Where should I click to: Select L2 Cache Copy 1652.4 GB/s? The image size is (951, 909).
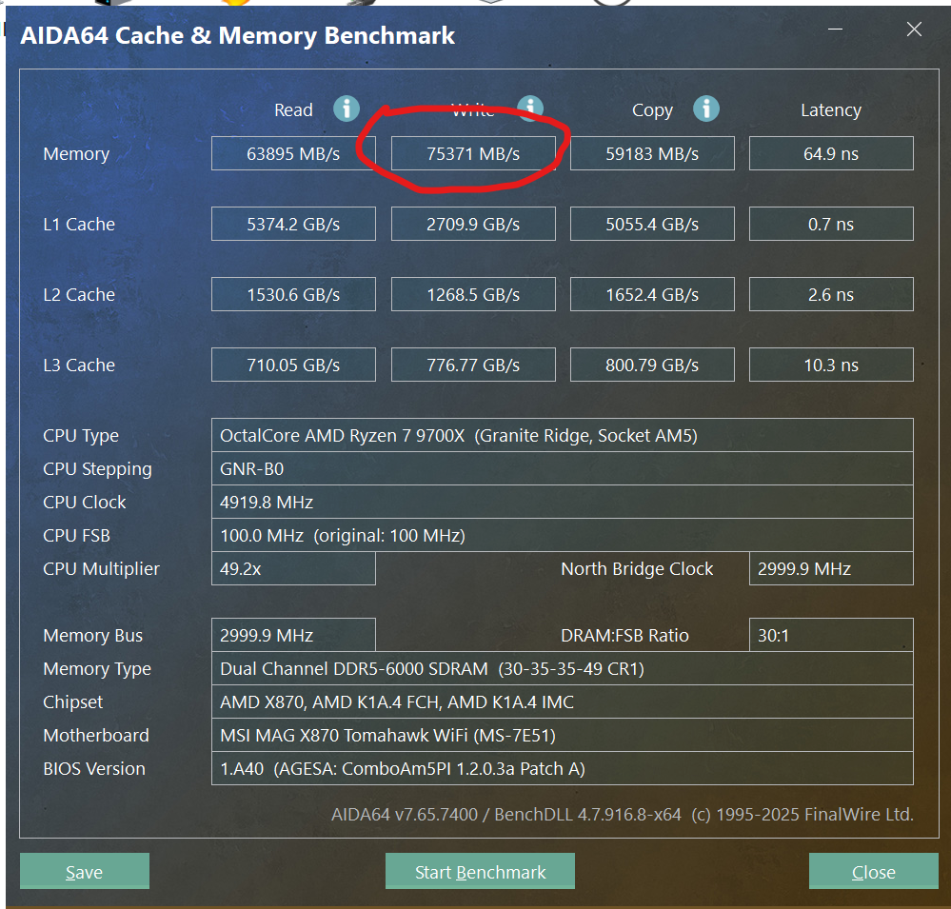(x=652, y=294)
